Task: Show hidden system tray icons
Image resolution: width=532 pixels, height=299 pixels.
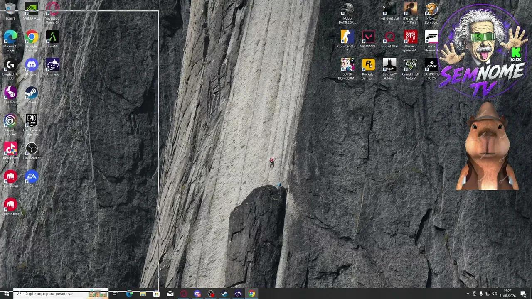Action: [468, 294]
